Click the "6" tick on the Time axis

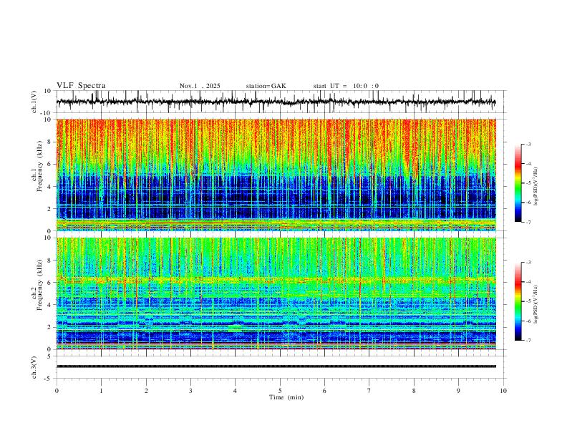[x=325, y=391]
